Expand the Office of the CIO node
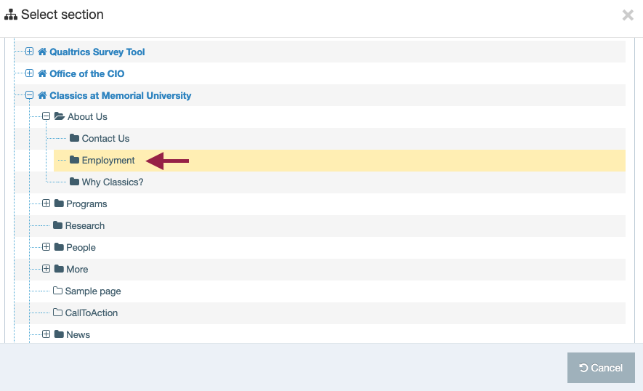The height and width of the screenshot is (391, 643). [30, 73]
